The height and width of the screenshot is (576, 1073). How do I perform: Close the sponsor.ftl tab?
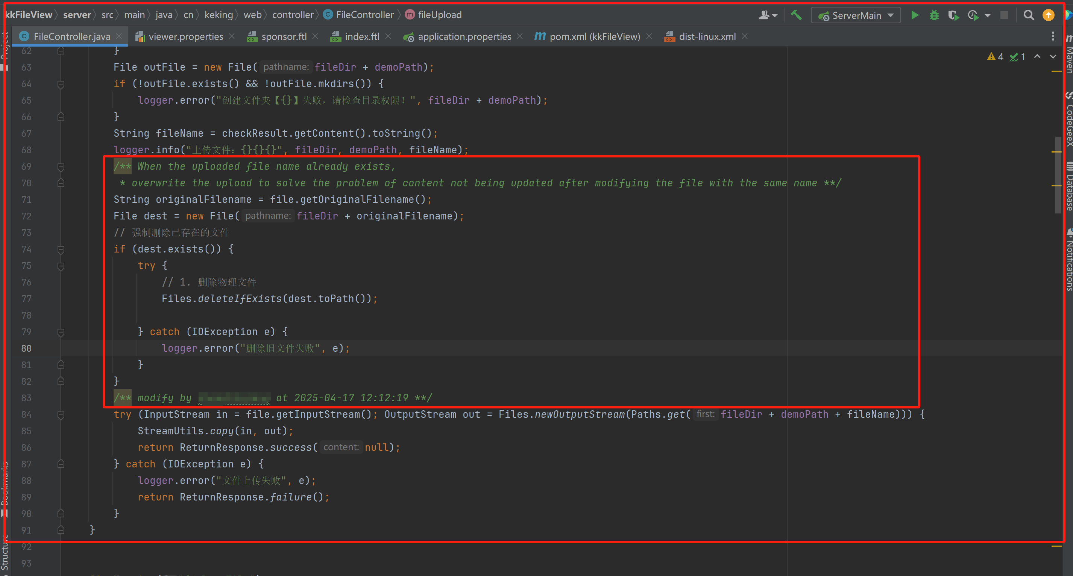[x=315, y=36]
